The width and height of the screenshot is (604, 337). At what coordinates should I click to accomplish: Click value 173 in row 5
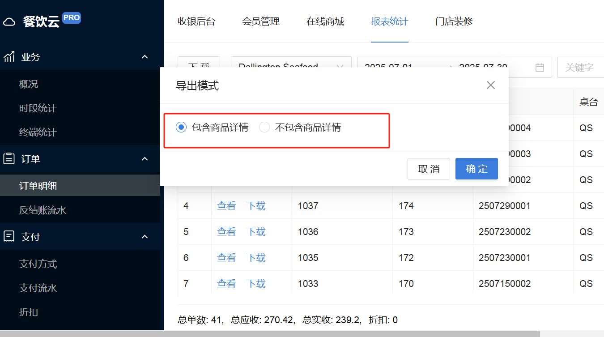(x=406, y=232)
